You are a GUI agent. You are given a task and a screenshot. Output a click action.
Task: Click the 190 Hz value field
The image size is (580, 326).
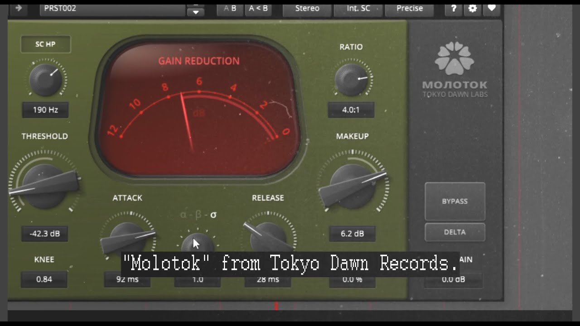click(45, 110)
